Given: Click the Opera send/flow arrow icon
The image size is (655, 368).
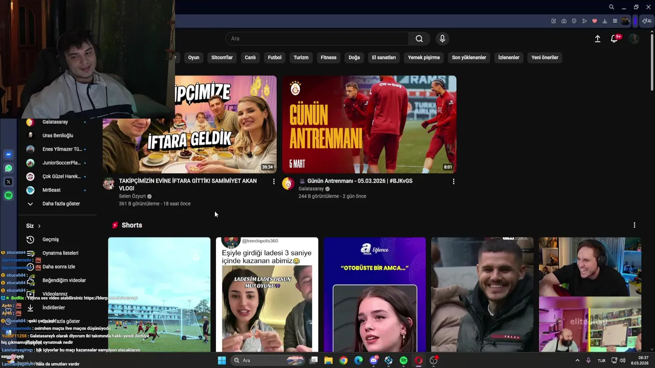Looking at the screenshot, I should click(584, 21).
